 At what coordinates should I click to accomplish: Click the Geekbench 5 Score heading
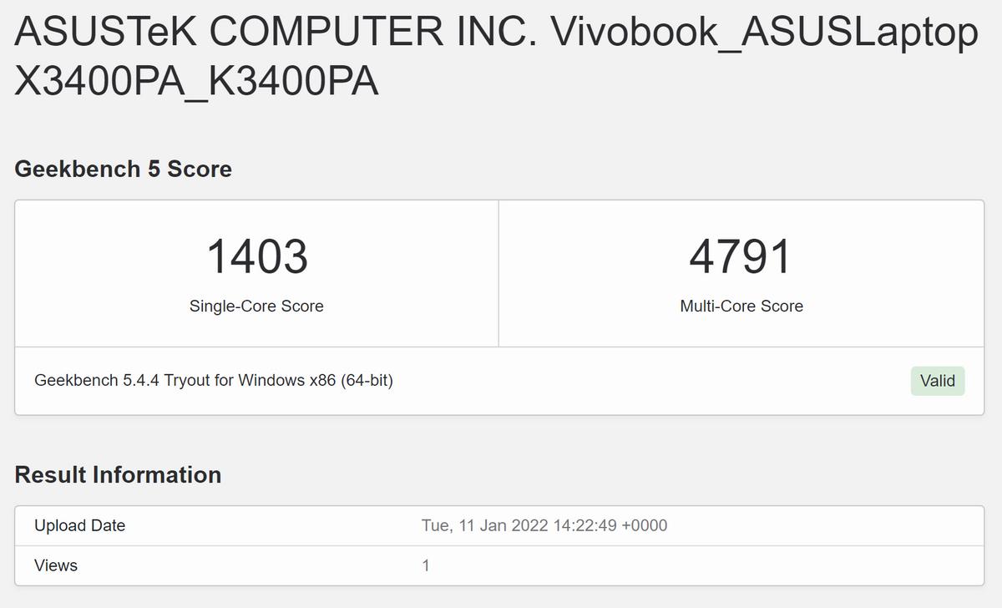[123, 169]
